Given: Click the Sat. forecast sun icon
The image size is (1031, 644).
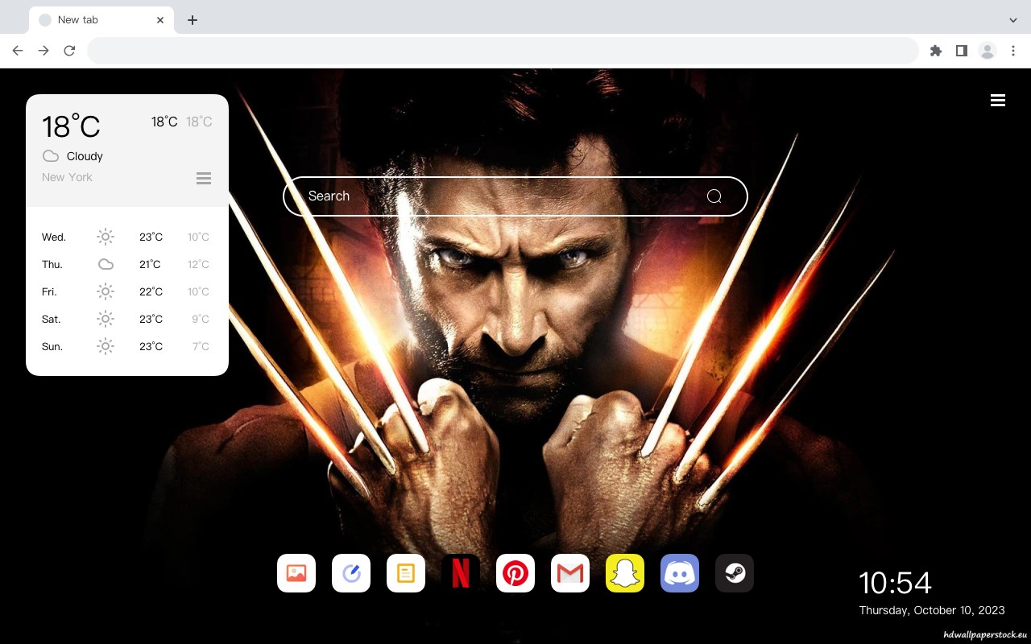Looking at the screenshot, I should [x=106, y=319].
